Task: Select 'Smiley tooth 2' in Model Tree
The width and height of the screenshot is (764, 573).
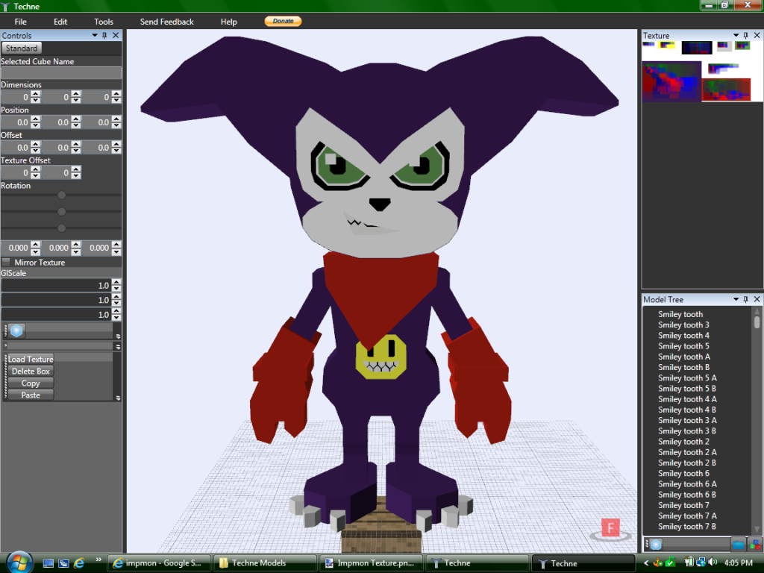Action: click(x=683, y=442)
